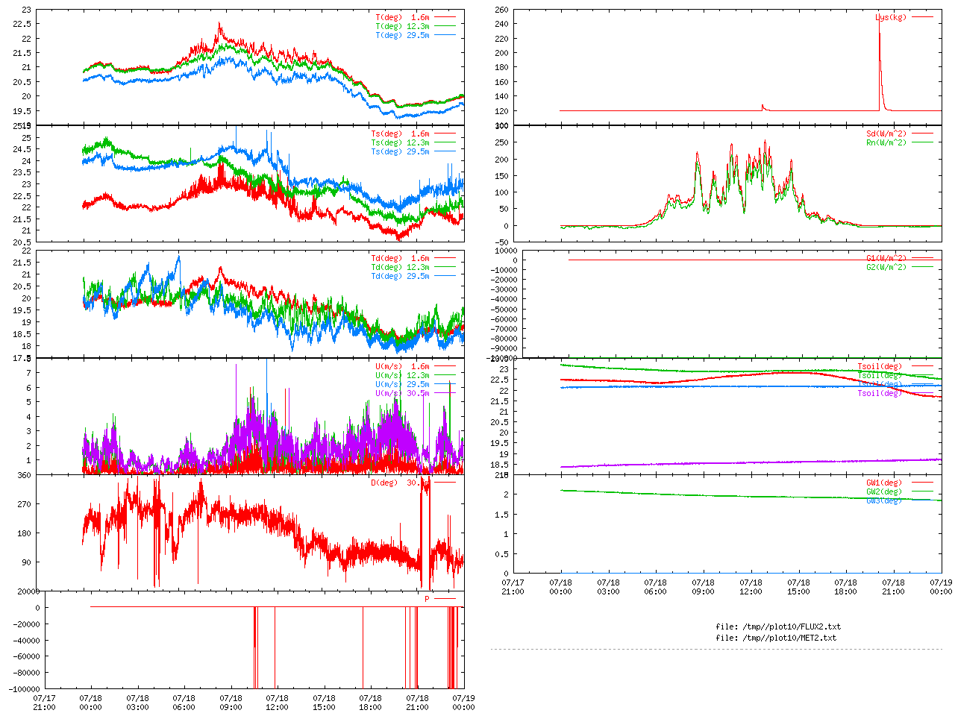955x716 pixels.
Task: Select the 'D(deg)' wind direction legend label
Action: point(384,483)
